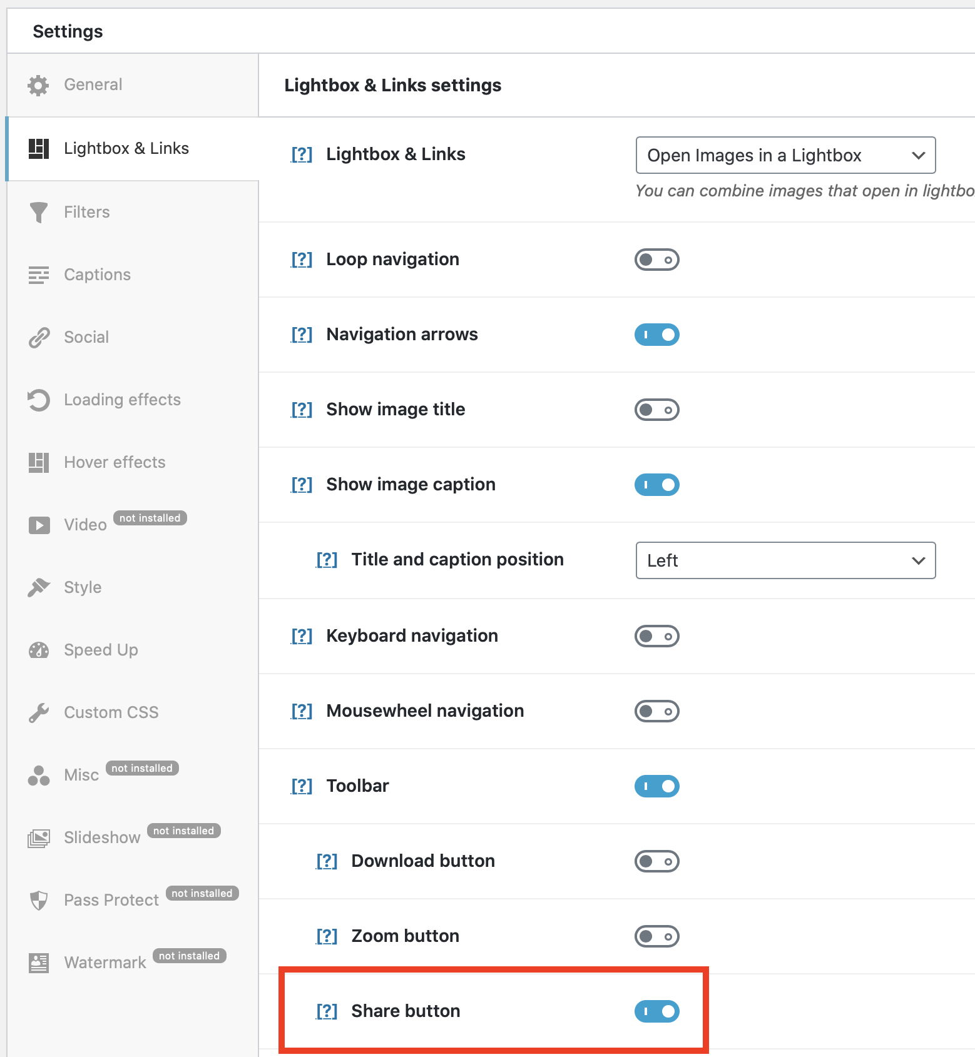Click the Video 'not installed' badge
The width and height of the screenshot is (975, 1057).
coord(150,518)
